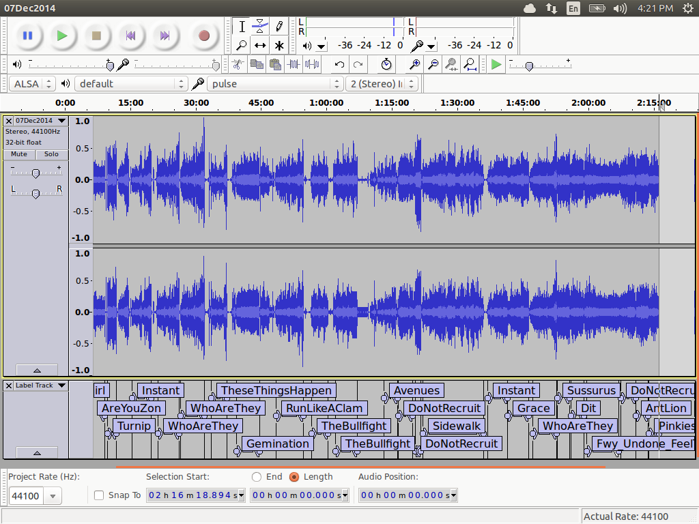Mute the 07Dec2014 track

(19, 154)
